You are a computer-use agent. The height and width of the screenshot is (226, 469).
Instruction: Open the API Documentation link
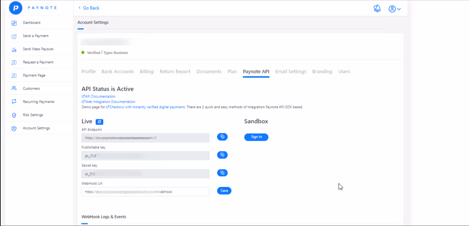(x=98, y=96)
